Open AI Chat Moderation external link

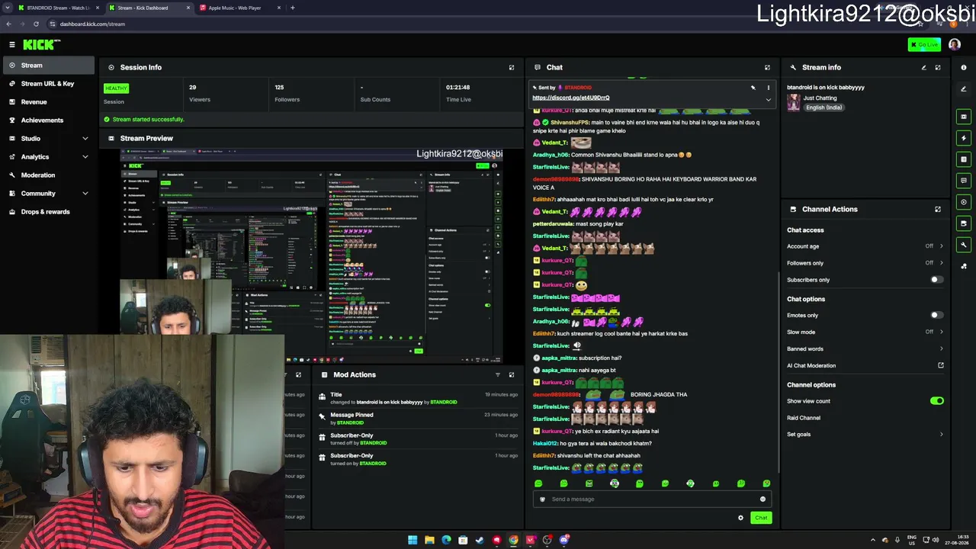[x=941, y=365]
